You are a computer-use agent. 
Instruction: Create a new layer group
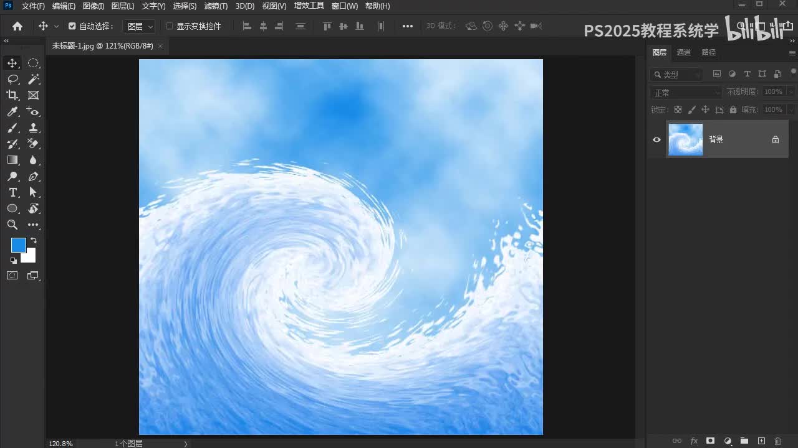click(744, 441)
